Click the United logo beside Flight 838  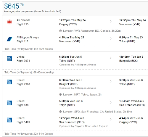[9, 103]
